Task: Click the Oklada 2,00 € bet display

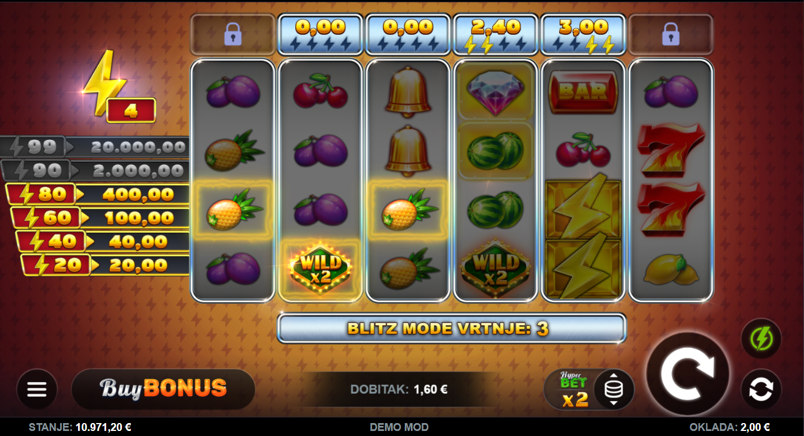Action: [x=730, y=428]
